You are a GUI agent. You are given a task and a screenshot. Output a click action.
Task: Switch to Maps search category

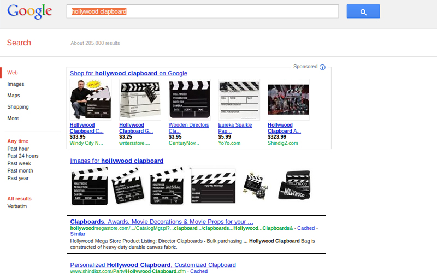tap(13, 95)
